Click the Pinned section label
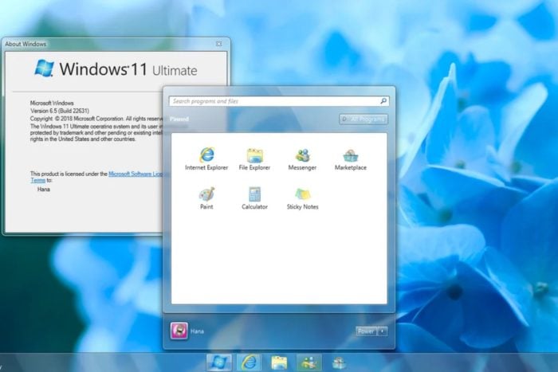 pos(179,119)
